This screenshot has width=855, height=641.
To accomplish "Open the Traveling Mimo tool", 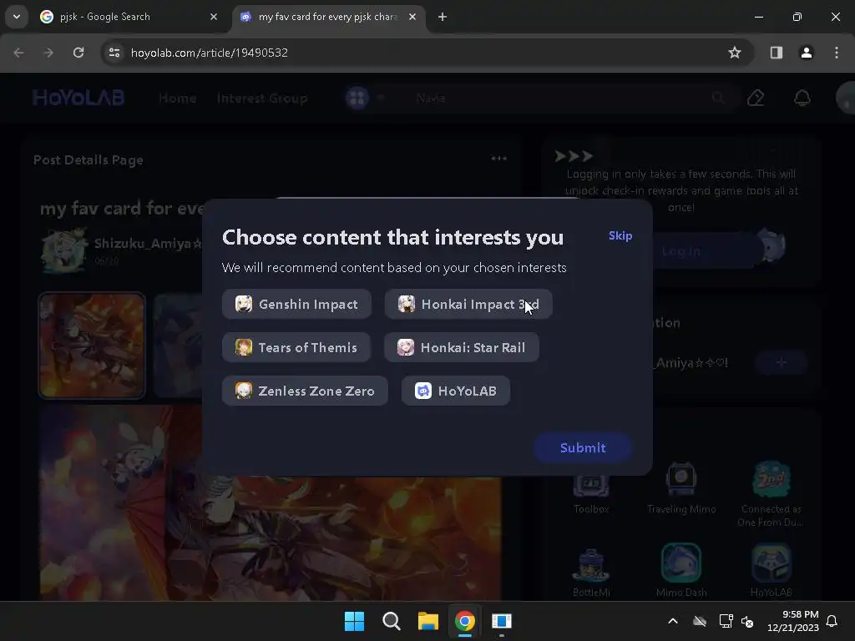I will 681,488.
